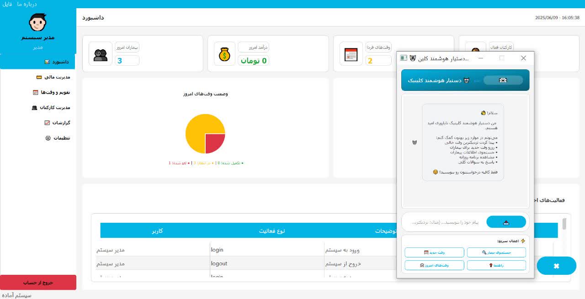The image size is (585, 299).
Task: Close the assistant with the floating X button
Action: pos(556,266)
